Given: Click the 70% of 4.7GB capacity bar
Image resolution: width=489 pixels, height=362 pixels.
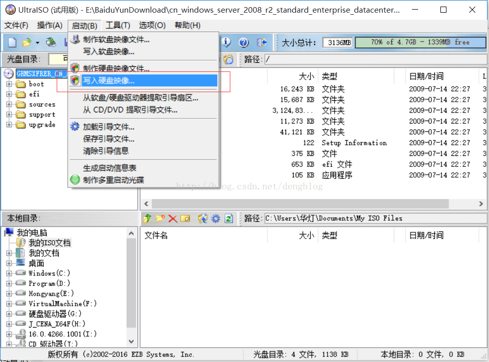Looking at the screenshot, I should pos(420,43).
